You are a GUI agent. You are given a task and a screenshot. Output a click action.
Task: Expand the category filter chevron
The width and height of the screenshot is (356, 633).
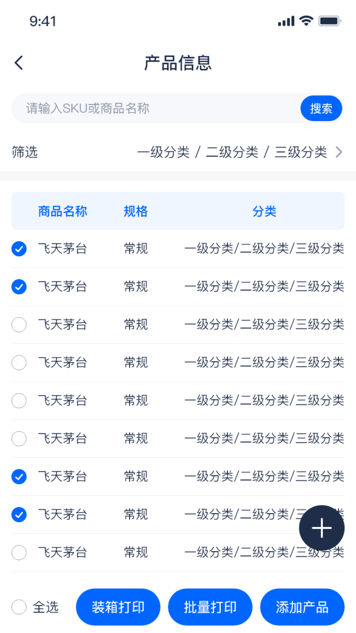click(x=339, y=152)
